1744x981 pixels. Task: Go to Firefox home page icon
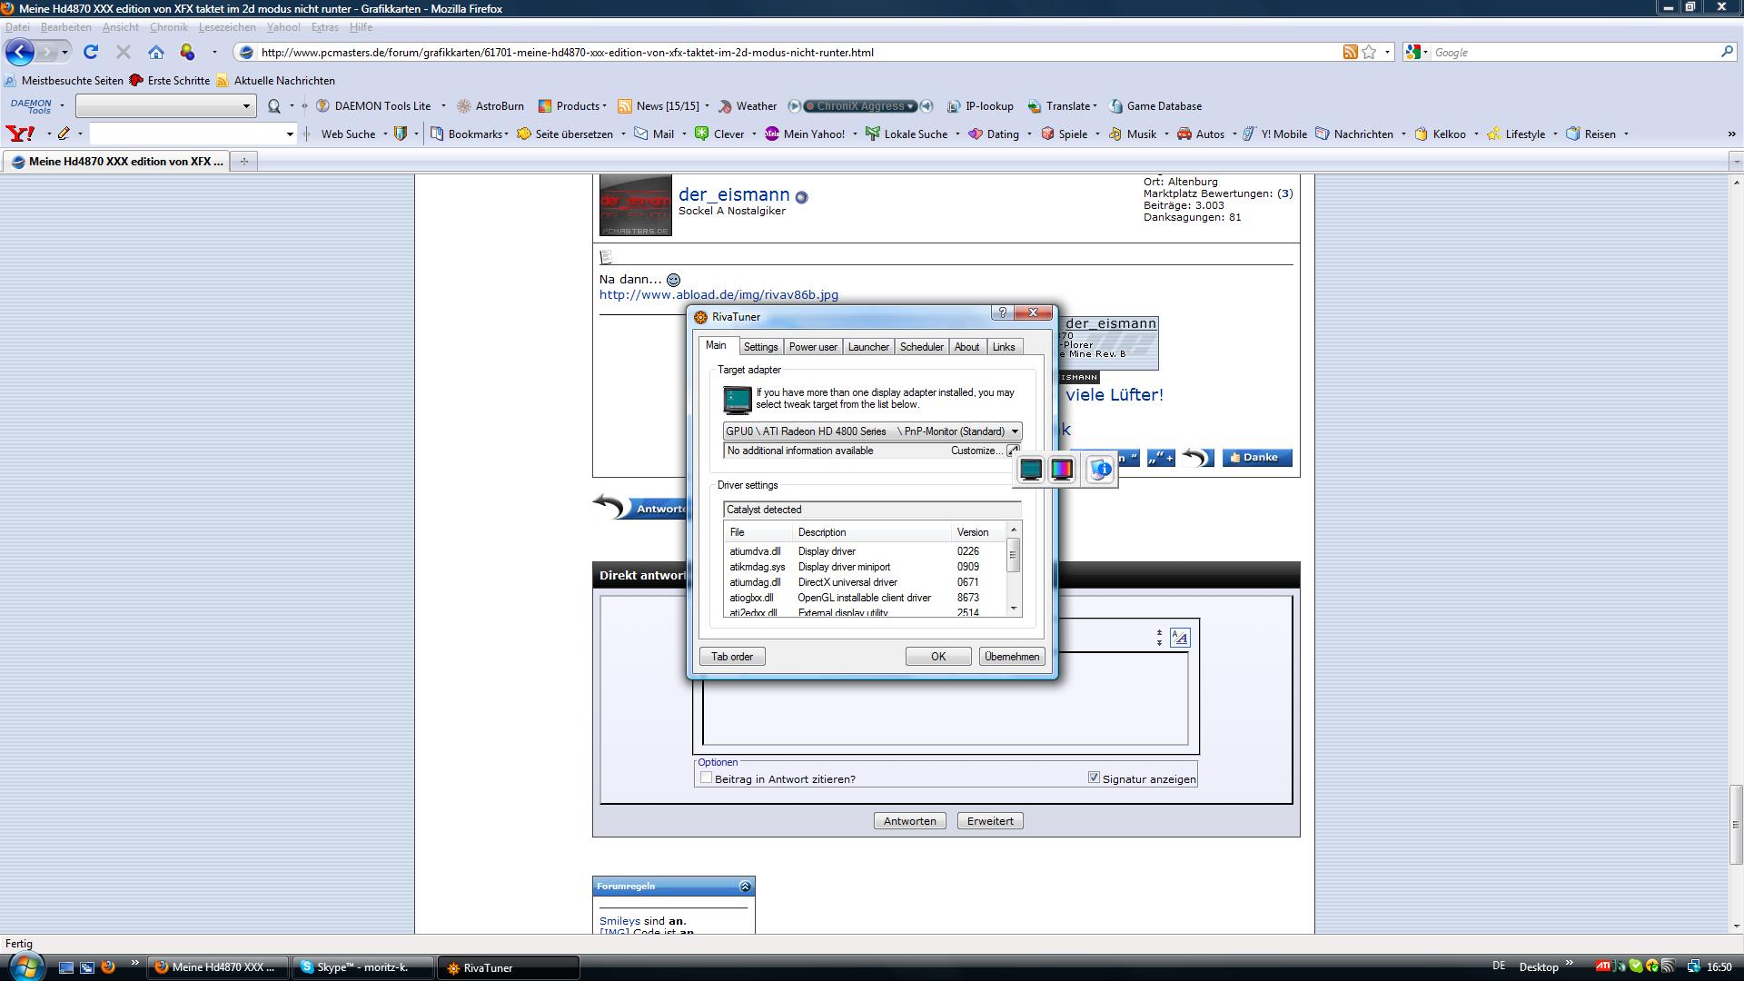click(x=156, y=53)
